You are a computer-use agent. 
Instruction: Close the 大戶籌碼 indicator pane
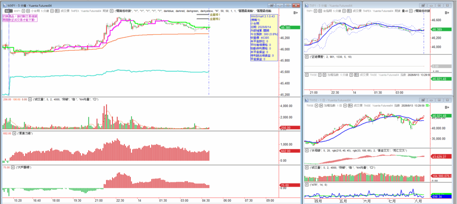[13, 167]
